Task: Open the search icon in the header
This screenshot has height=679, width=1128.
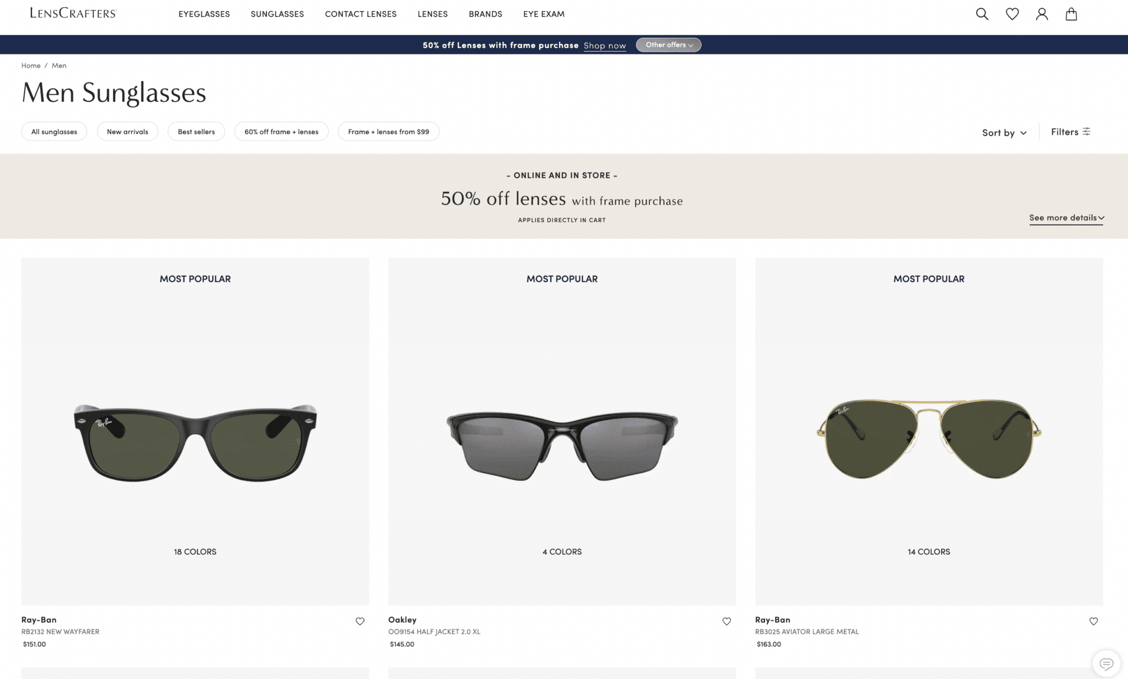Action: point(981,14)
